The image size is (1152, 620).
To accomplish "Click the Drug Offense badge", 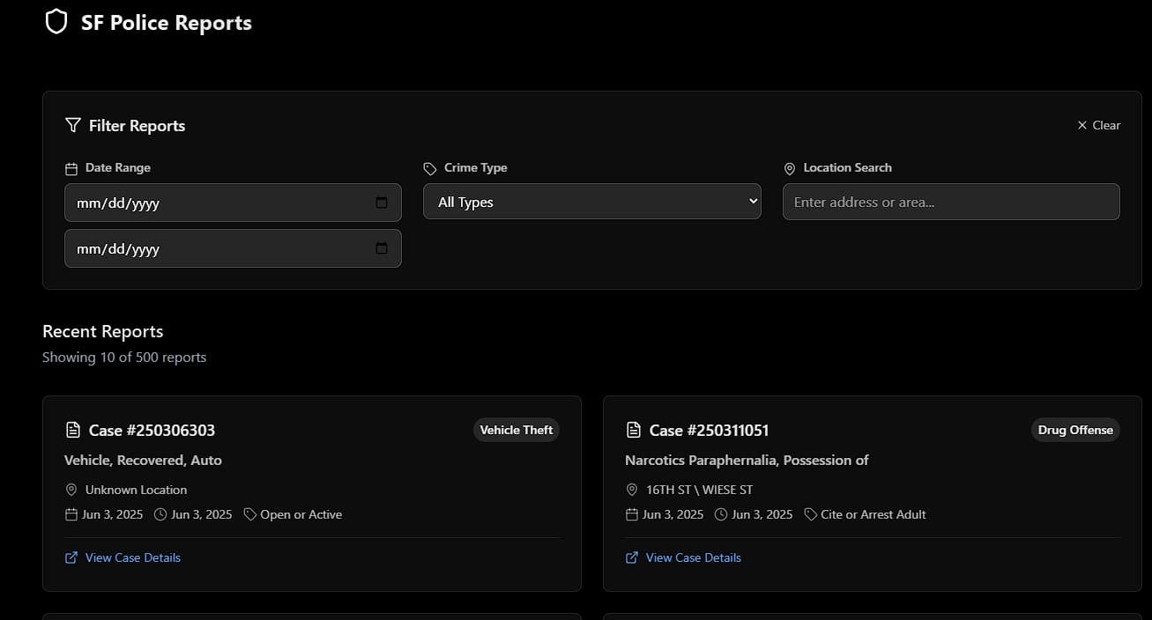I will click(x=1074, y=430).
